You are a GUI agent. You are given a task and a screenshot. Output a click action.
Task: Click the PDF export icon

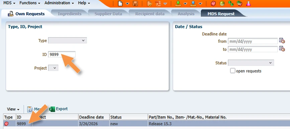(158, 4)
